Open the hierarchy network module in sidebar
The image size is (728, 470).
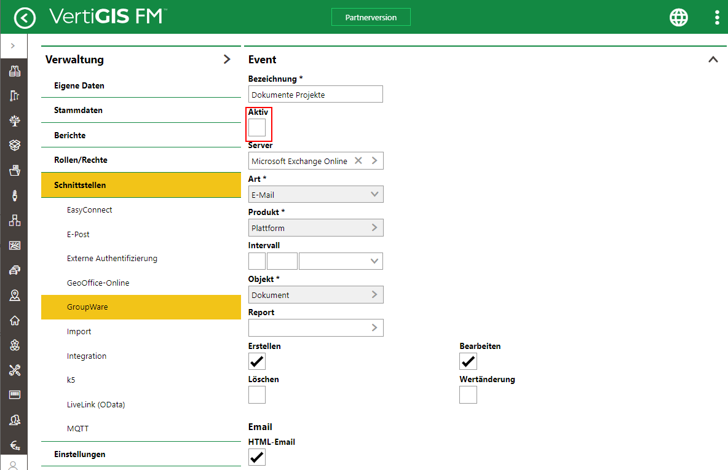pos(14,221)
